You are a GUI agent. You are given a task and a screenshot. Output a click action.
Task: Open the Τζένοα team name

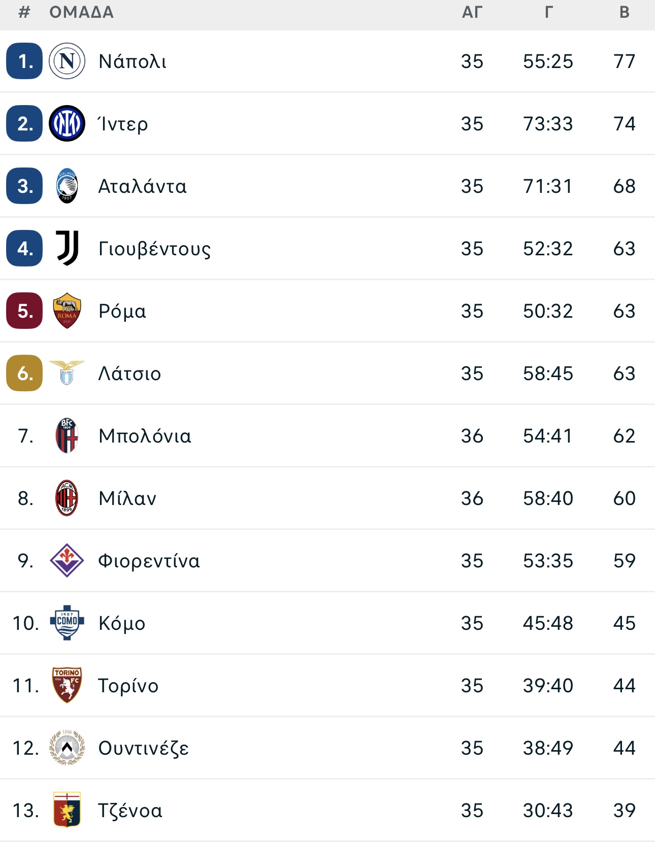130,811
